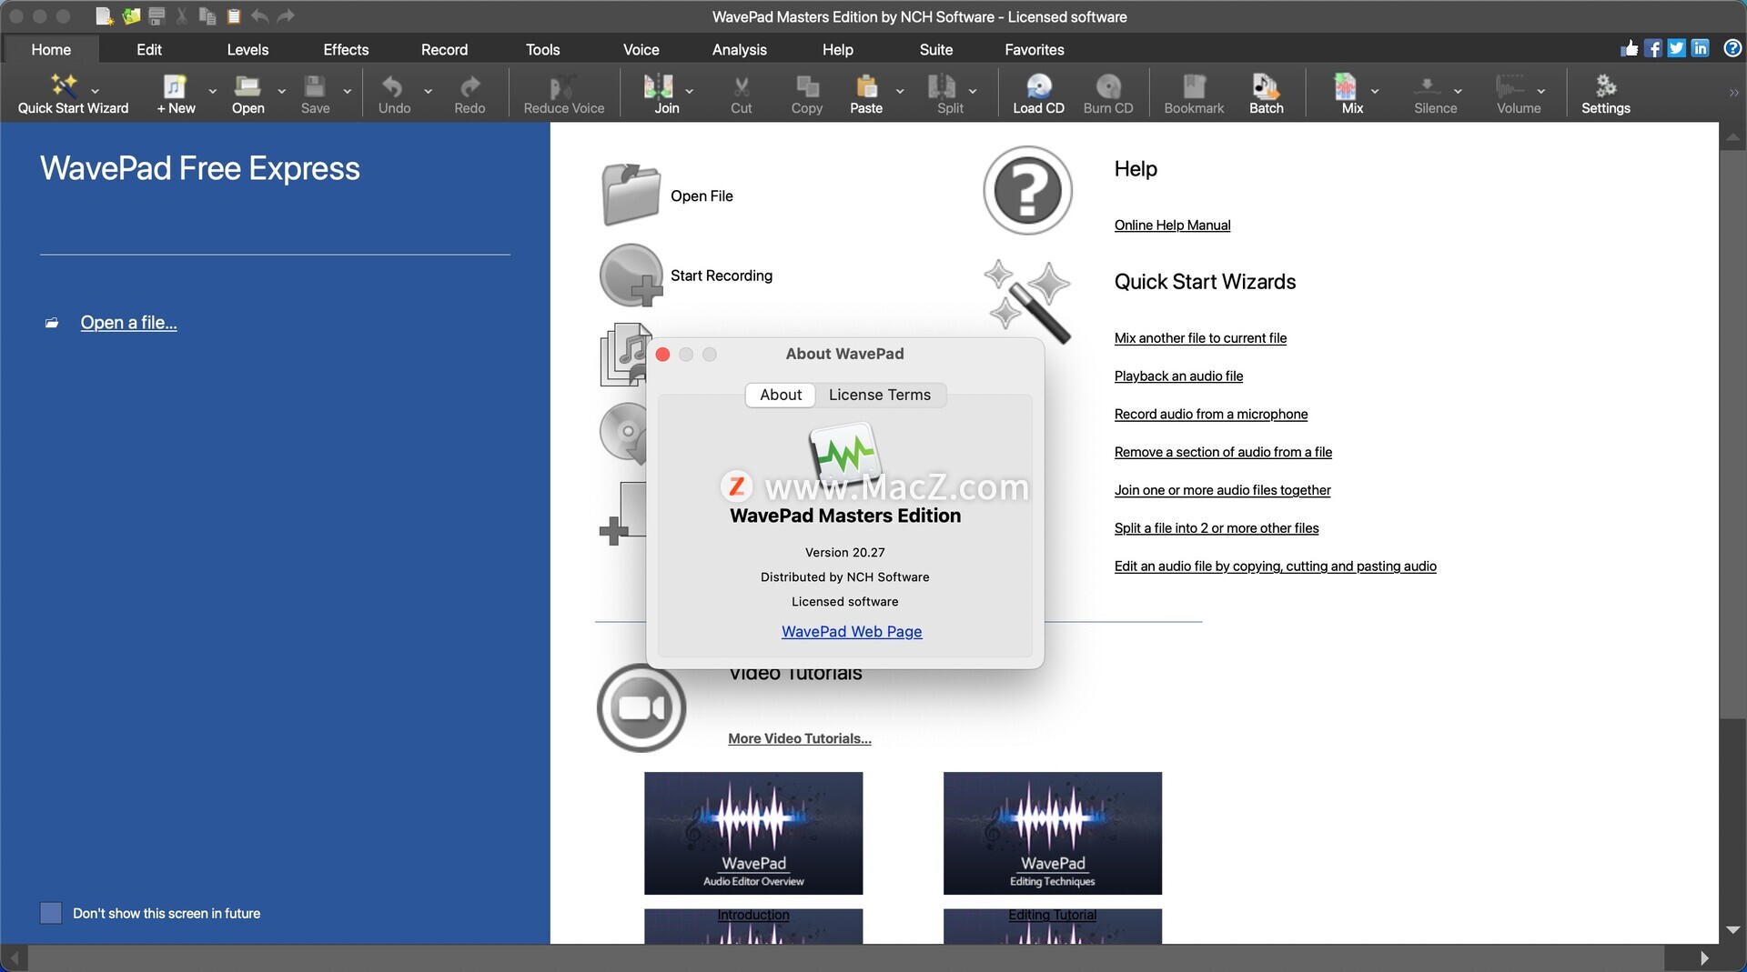Image resolution: width=1747 pixels, height=972 pixels.
Task: Click the Paste toolbar icon
Action: (x=865, y=87)
